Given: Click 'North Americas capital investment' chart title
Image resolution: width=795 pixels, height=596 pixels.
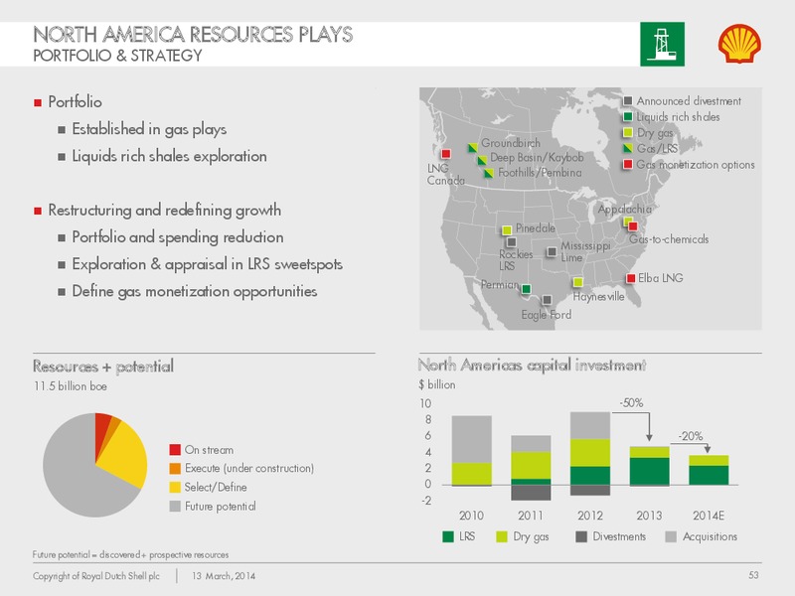Looking at the screenshot, I should 532,365.
